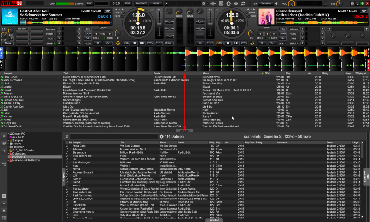Play or pause Deck 2

pos(235,43)
